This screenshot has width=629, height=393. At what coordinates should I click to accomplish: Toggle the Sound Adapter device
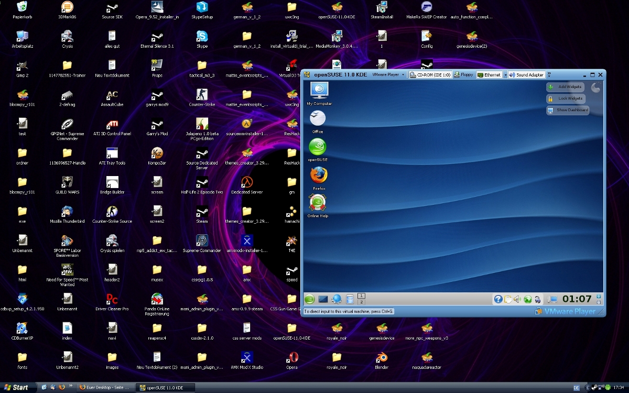point(527,75)
